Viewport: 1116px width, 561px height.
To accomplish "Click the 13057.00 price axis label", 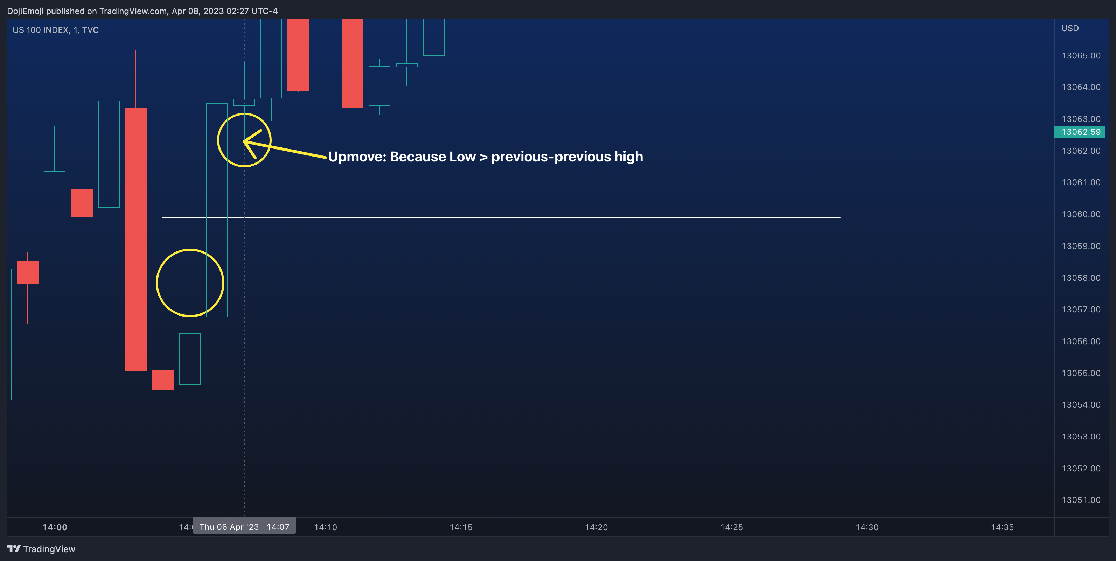I will (1081, 310).
